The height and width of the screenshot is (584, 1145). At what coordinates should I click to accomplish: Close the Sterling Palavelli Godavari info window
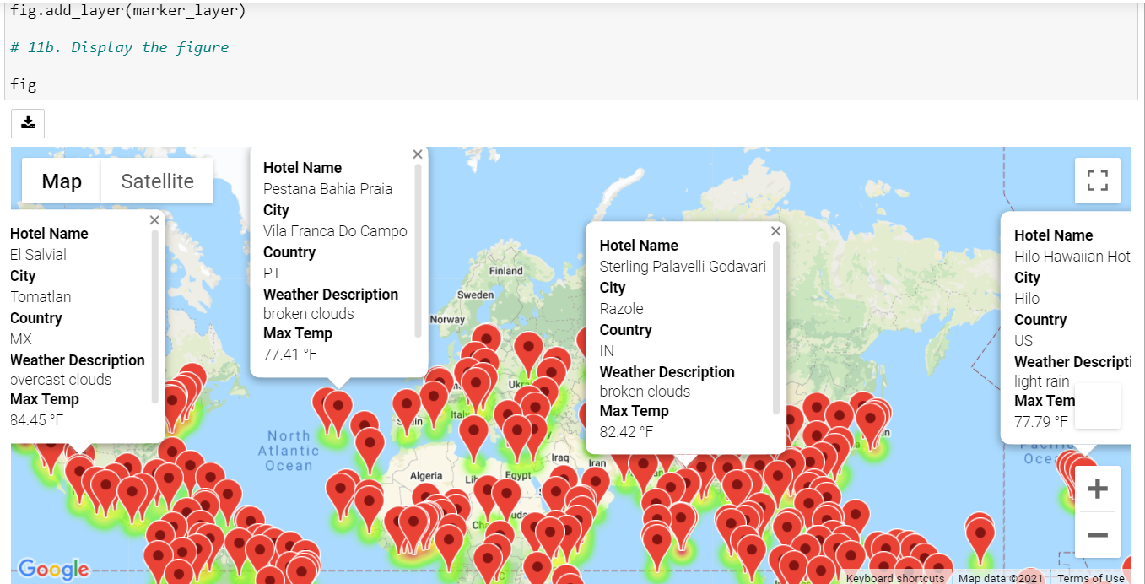coord(776,231)
